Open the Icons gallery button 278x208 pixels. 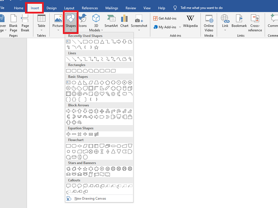[x=83, y=21]
